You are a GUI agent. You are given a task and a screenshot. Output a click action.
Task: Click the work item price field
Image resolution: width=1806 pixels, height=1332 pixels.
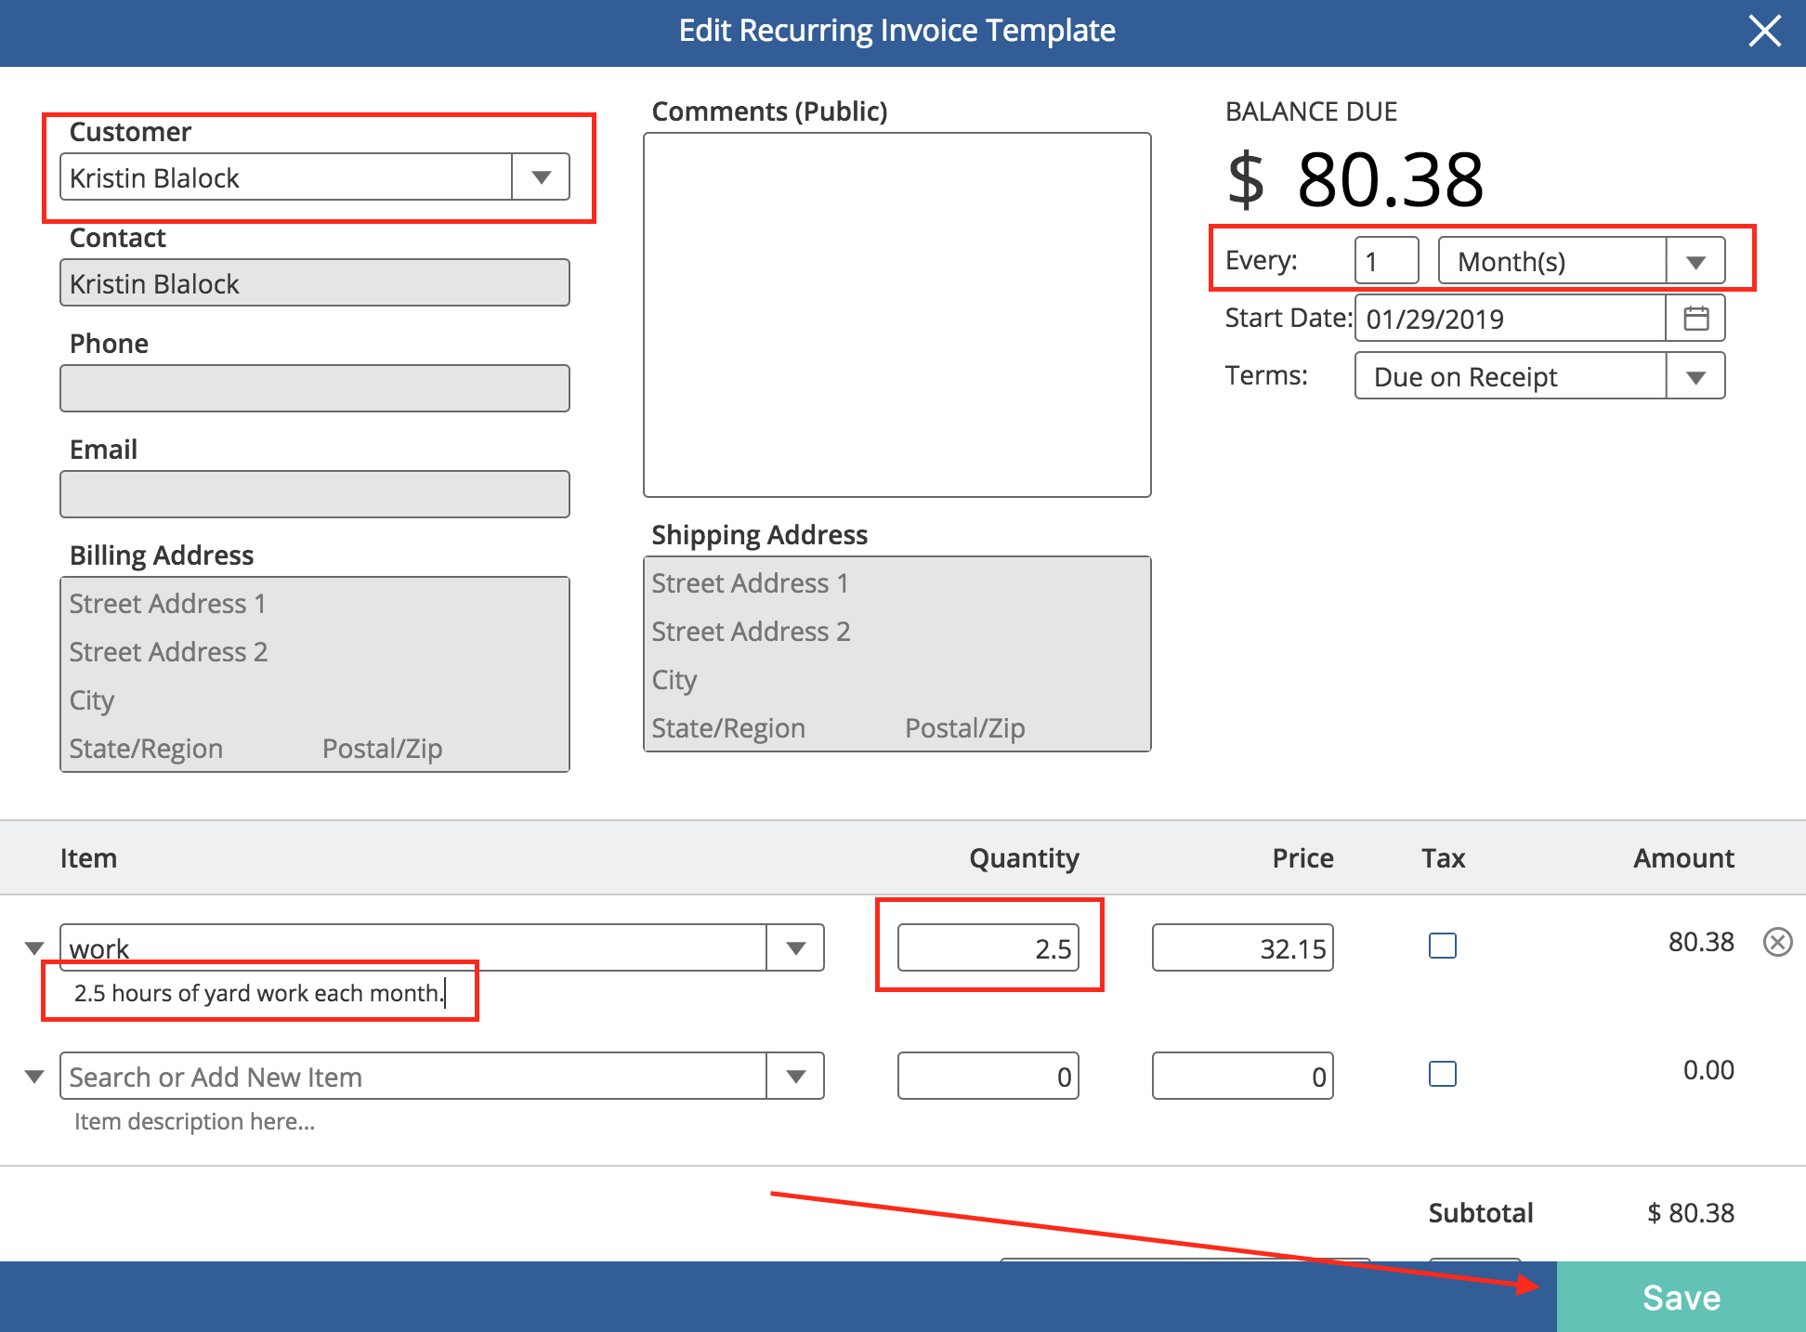pyautogui.click(x=1242, y=948)
